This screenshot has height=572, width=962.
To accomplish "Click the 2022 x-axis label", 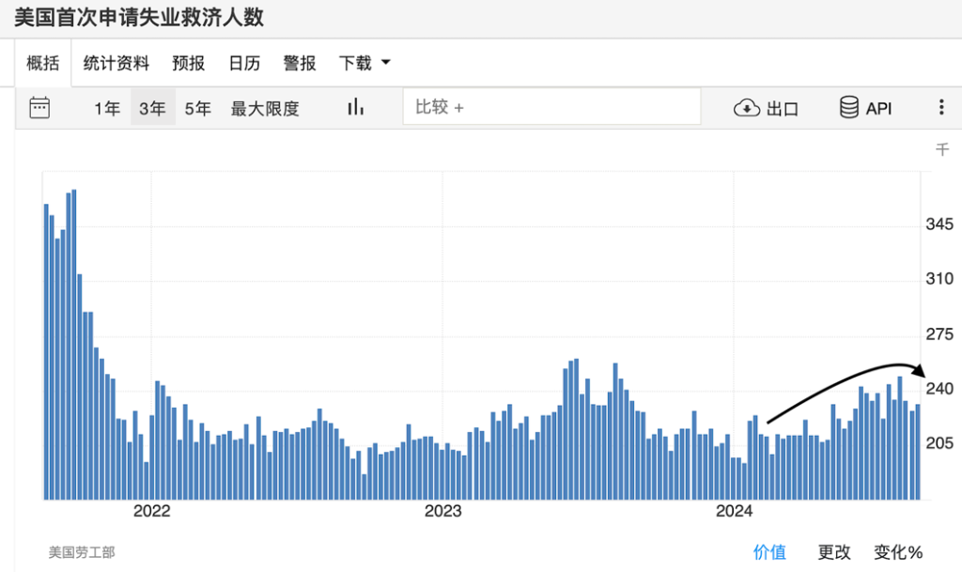I will 151,511.
